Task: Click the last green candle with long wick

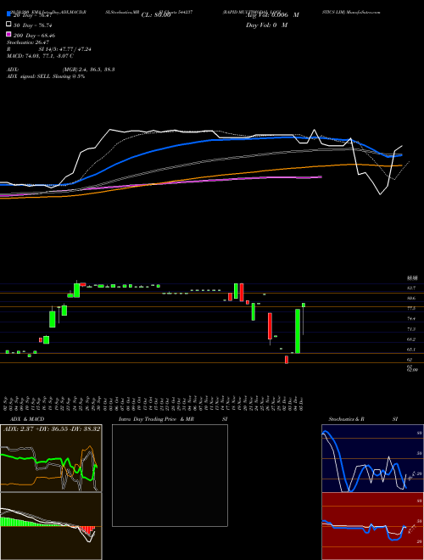Action: (304, 318)
